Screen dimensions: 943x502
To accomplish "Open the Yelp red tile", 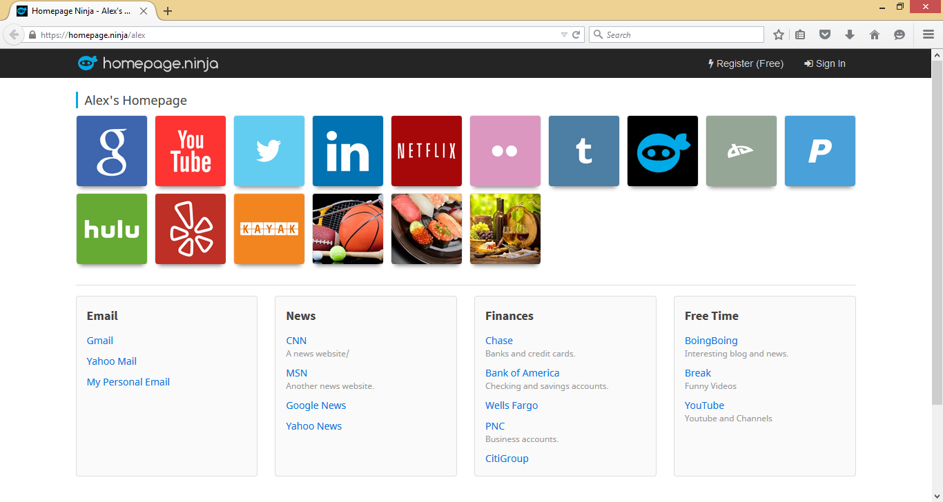I will coord(191,229).
